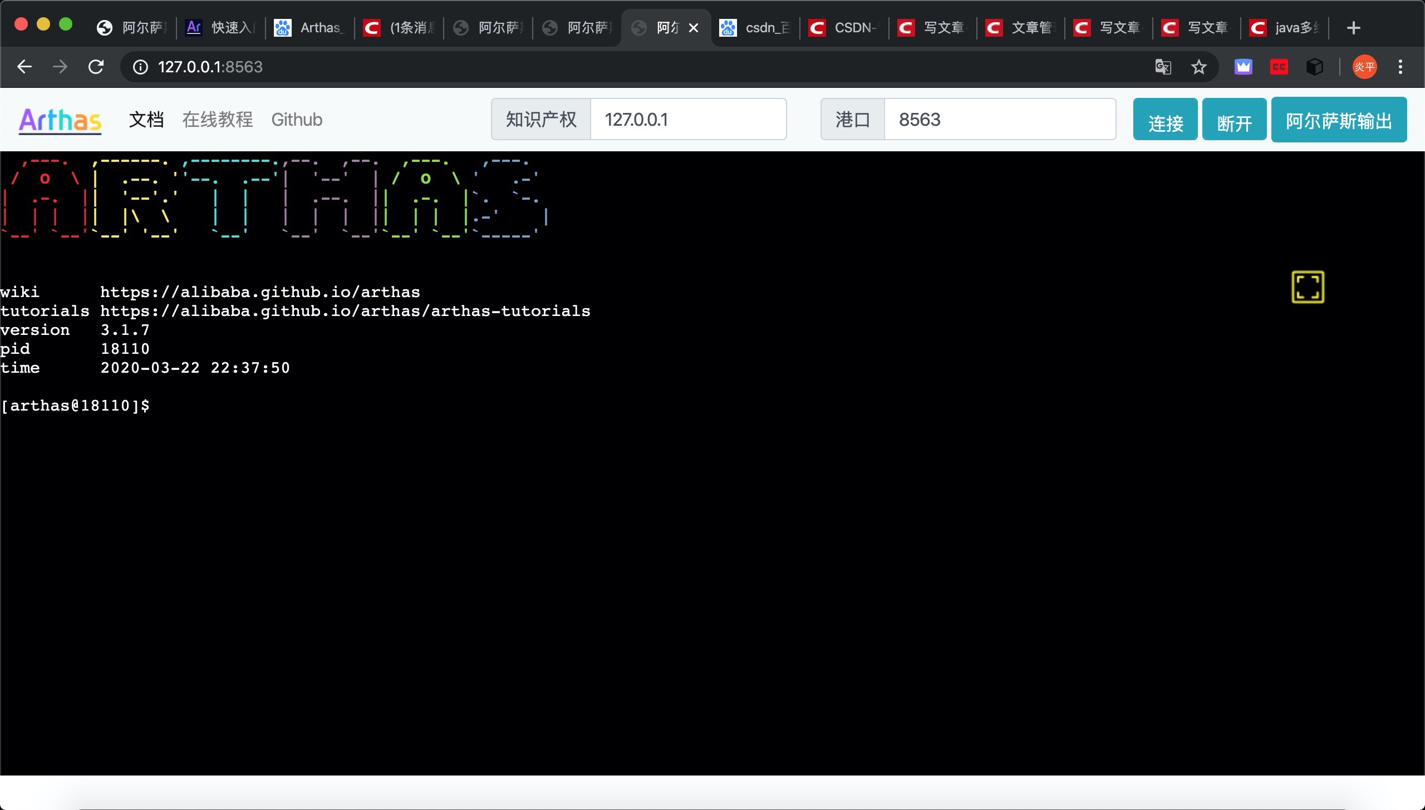Open a new browser tab
The height and width of the screenshot is (810, 1425).
click(1354, 28)
